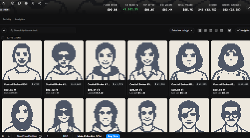The image size is (250, 138).
Task: Click Ends in 14:05 text
Action: click(x=53, y=93)
